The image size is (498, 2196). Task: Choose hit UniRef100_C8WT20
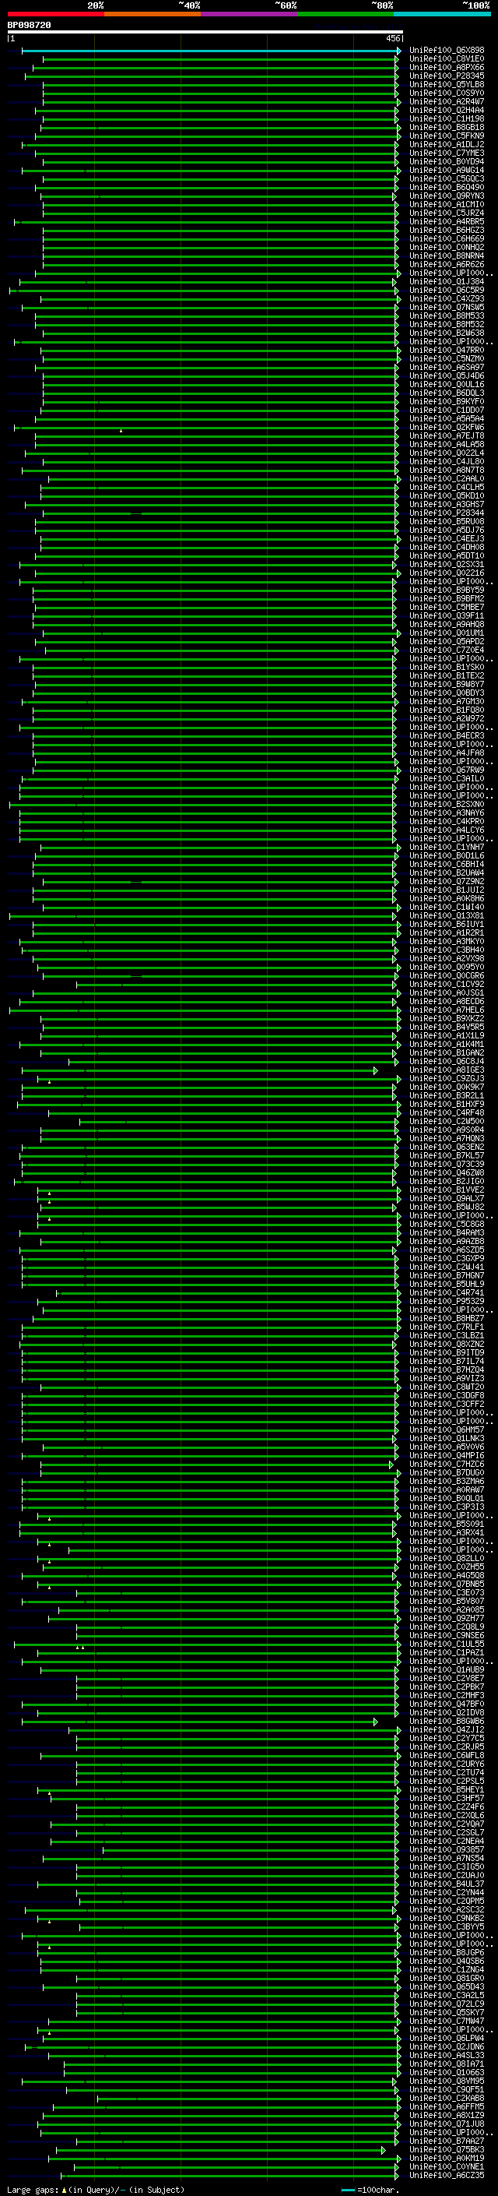point(447,1387)
